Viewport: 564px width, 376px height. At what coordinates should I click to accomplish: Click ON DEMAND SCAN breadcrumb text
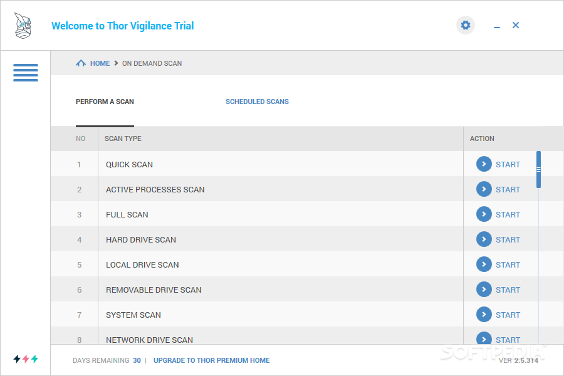click(152, 63)
